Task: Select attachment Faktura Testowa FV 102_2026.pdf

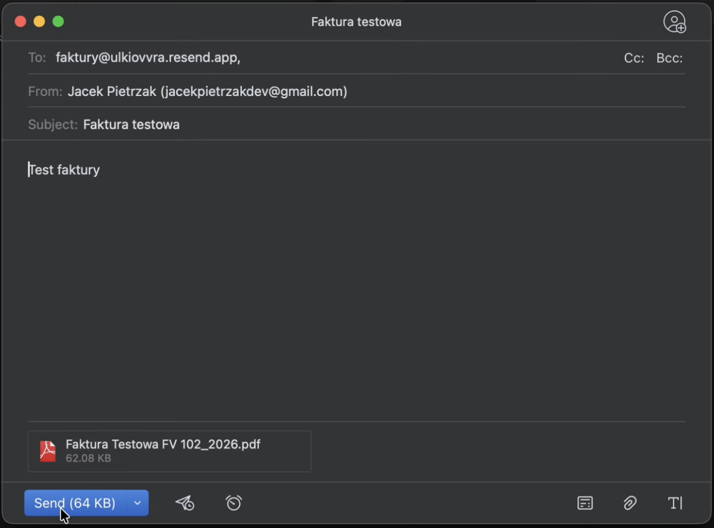Action: click(x=169, y=451)
